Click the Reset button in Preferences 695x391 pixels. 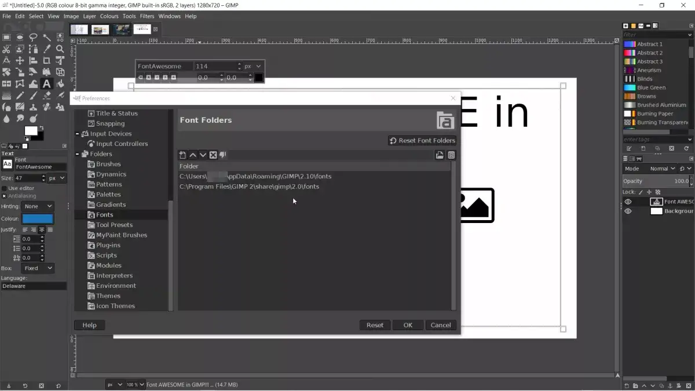coord(375,325)
